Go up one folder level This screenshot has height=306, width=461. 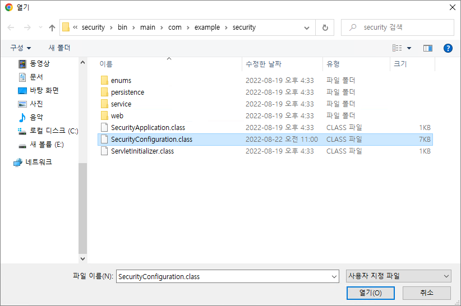coord(52,27)
